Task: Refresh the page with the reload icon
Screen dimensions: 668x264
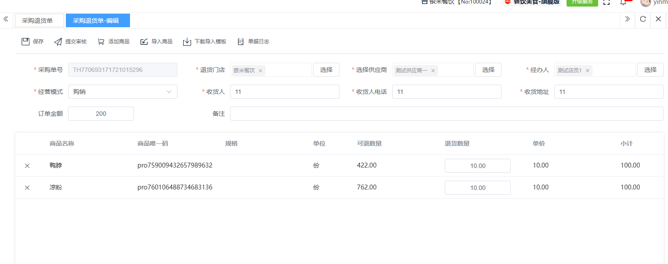Action: (x=643, y=19)
